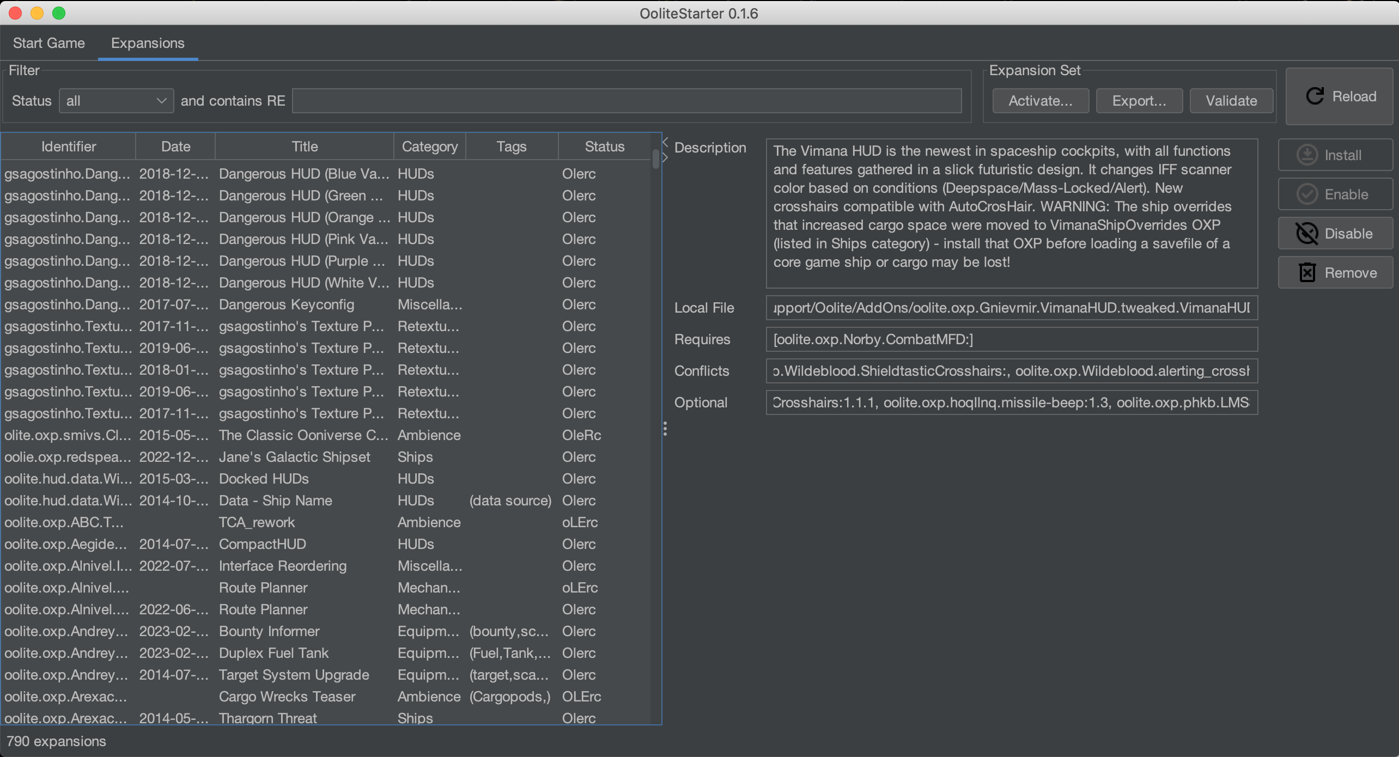Screen dimensions: 1399x757
Task: Select the Bounty Informer expansion row
Action: 269,631
